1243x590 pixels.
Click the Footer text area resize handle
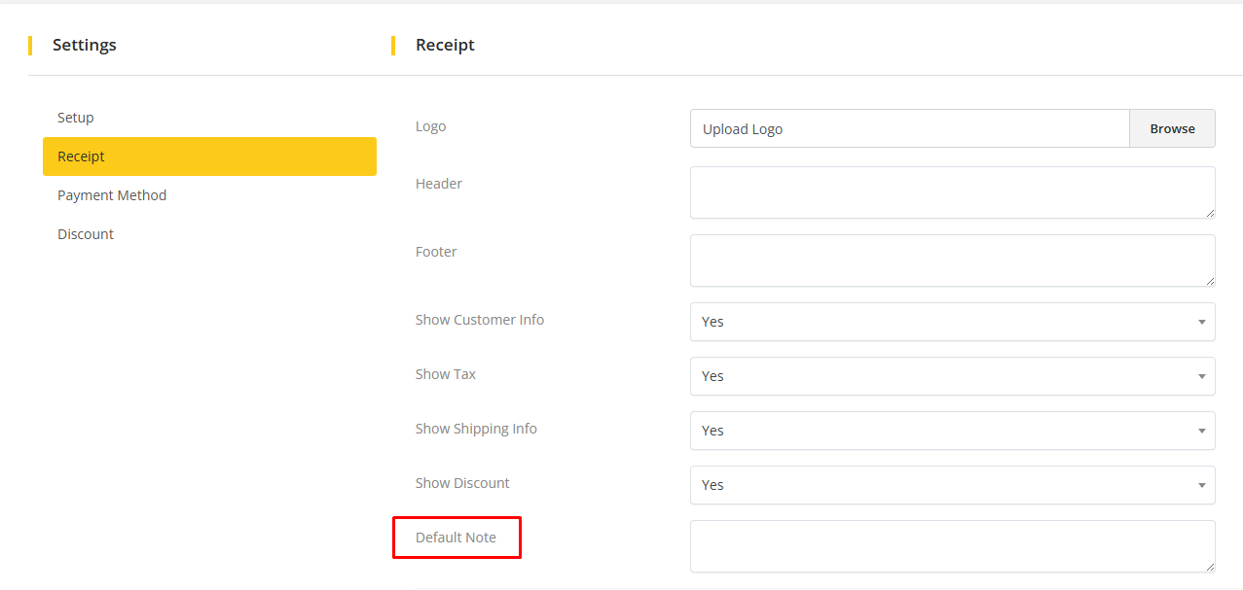coord(1210,281)
